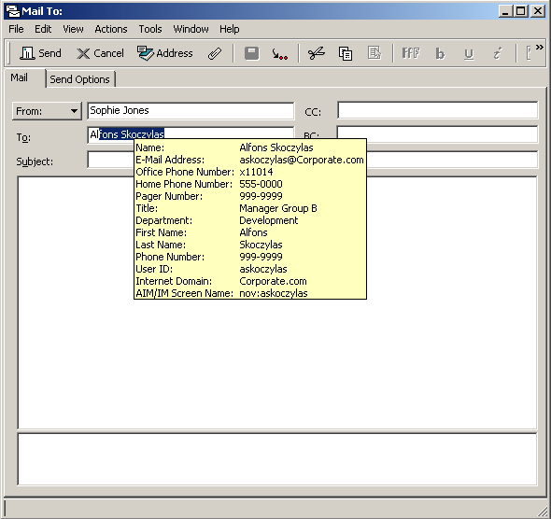The image size is (551, 519).
Task: Click email askoczylas@Corporate.com in tooltip
Action: pyautogui.click(x=302, y=160)
